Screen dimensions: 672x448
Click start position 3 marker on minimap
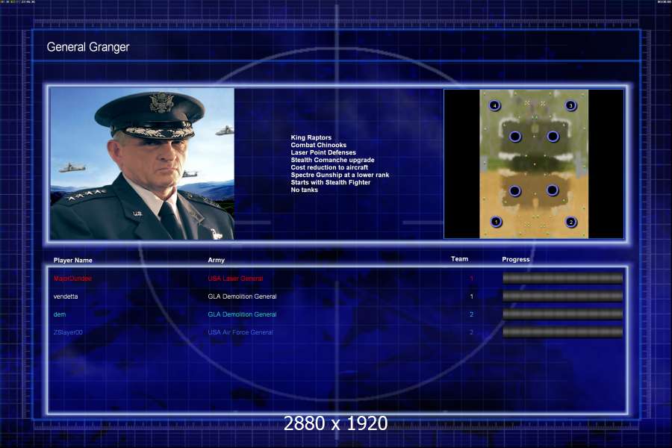(570, 105)
